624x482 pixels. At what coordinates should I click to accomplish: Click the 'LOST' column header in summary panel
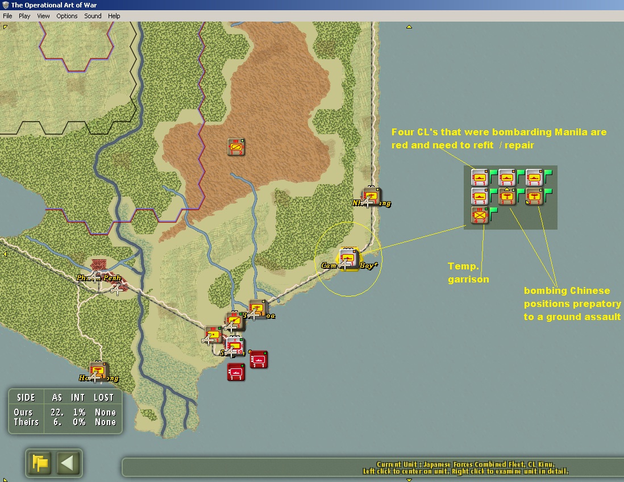(x=104, y=398)
